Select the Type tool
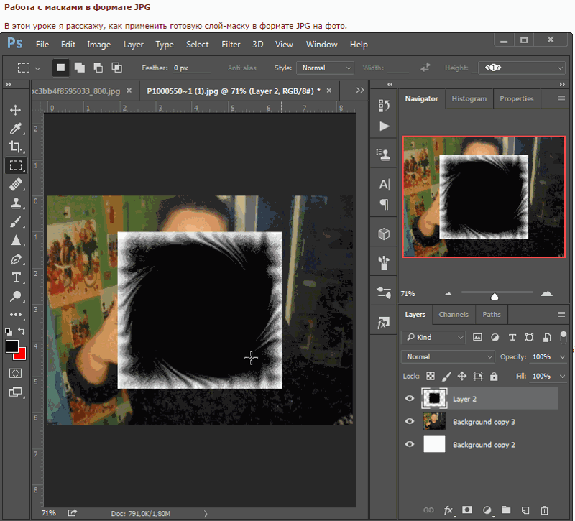 [16, 277]
